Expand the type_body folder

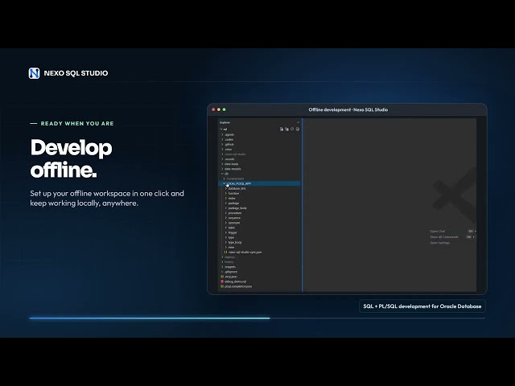click(x=233, y=242)
